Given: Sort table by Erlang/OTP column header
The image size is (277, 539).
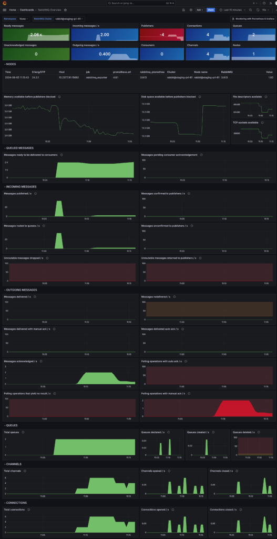Looking at the screenshot, I should [x=38, y=72].
